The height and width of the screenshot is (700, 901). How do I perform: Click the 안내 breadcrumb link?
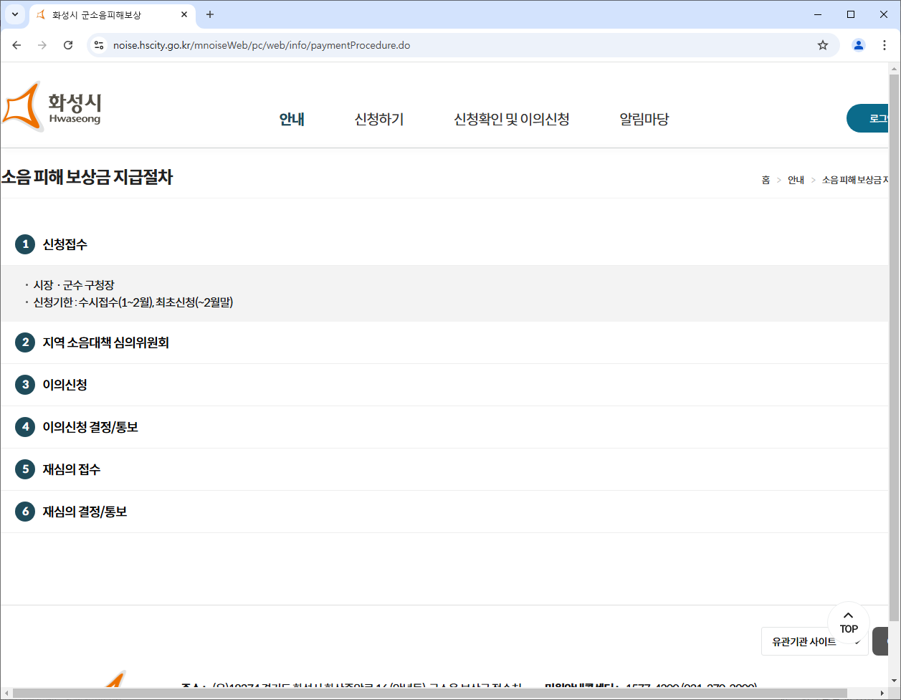point(796,180)
